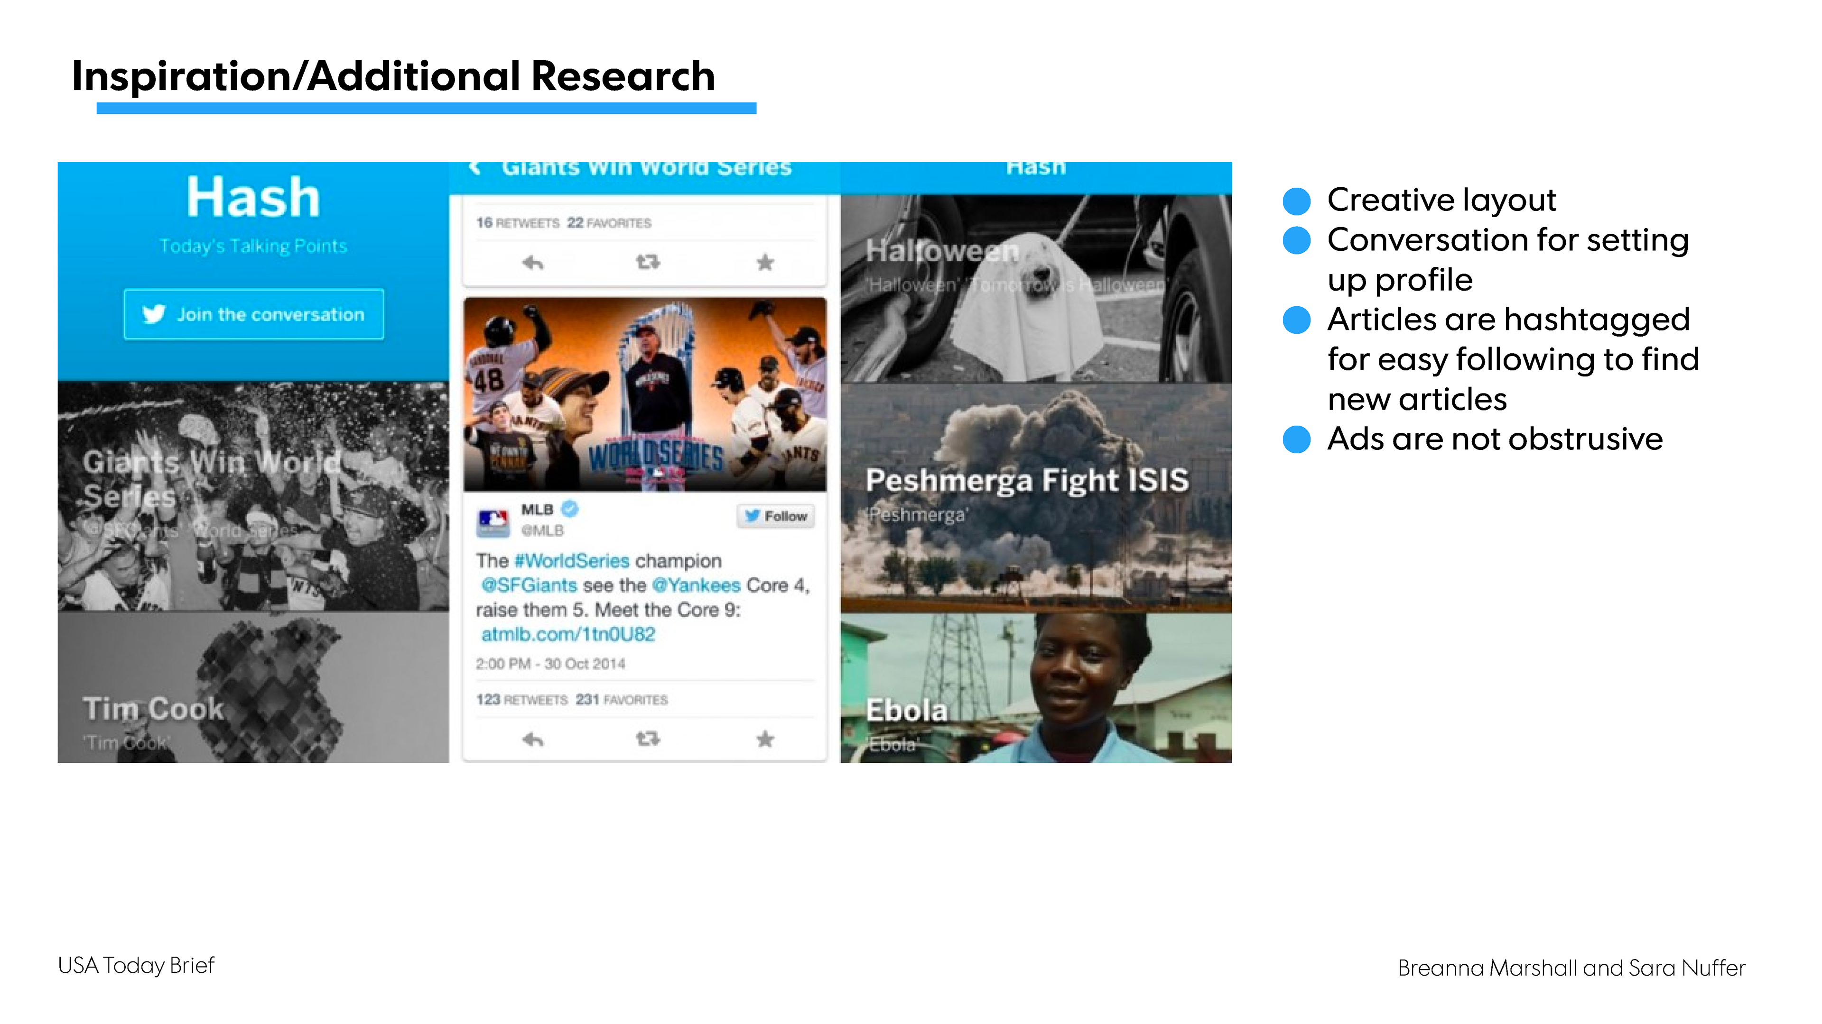This screenshot has width=1822, height=1024.
Task: Click the Join the conversation button
Action: 254,314
